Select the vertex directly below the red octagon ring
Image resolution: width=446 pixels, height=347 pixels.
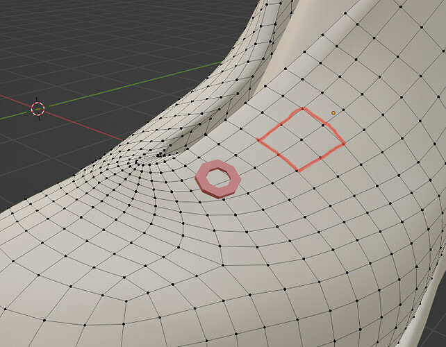224,200
